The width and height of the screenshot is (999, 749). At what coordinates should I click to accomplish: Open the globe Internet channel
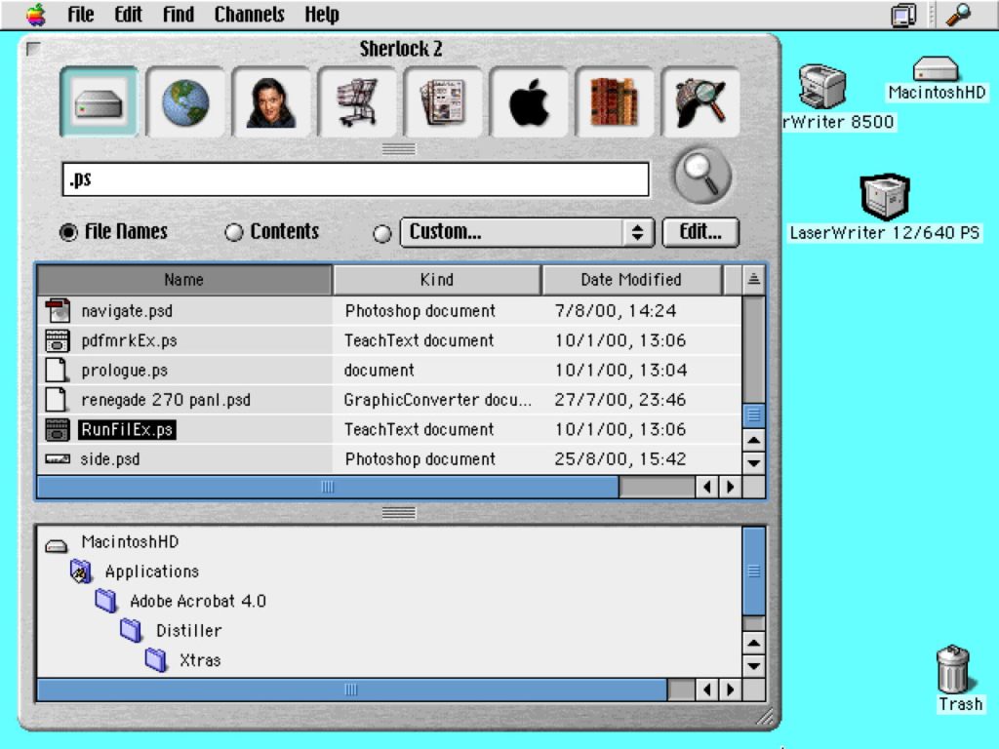click(184, 101)
